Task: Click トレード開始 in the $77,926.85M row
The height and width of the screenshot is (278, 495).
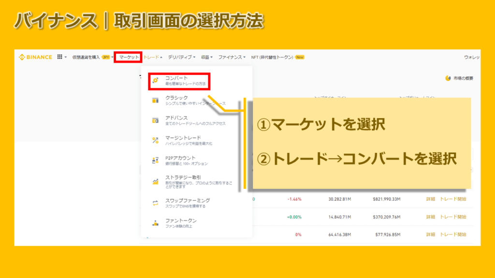Action: point(453,235)
